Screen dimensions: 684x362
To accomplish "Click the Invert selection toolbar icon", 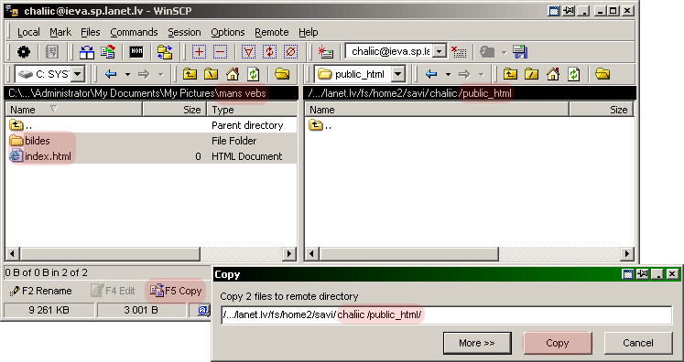I will tap(269, 52).
